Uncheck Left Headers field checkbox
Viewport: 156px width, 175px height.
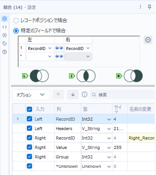pyautogui.click(x=29, y=128)
